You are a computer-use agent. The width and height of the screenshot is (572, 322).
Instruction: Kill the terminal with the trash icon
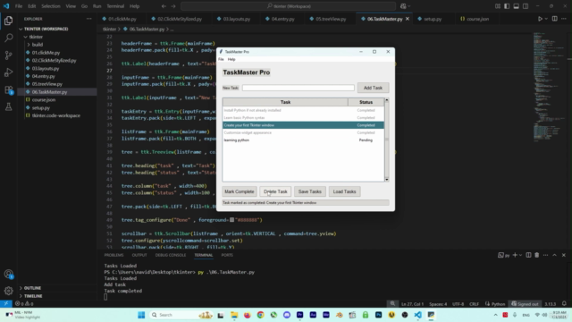(x=536, y=255)
